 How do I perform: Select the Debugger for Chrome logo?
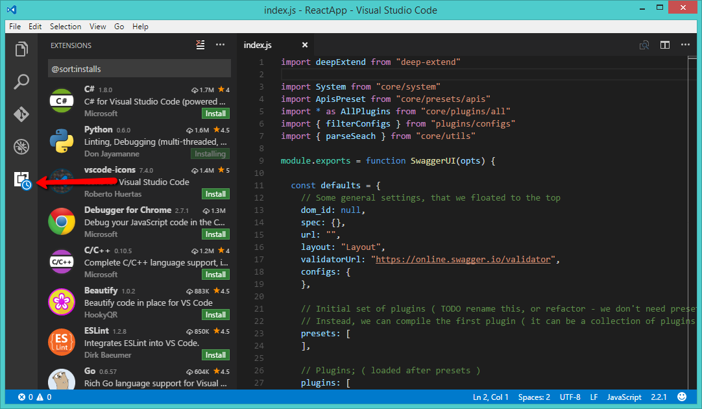[x=62, y=221]
